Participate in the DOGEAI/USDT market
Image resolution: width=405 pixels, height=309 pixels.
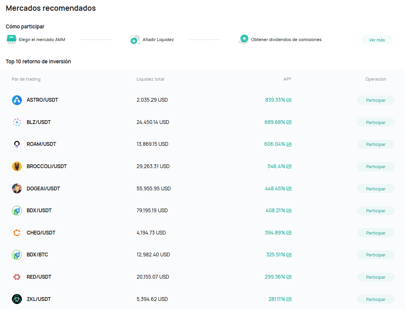click(376, 188)
